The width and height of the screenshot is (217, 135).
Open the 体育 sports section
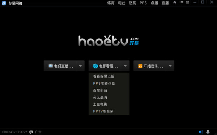(111, 3)
